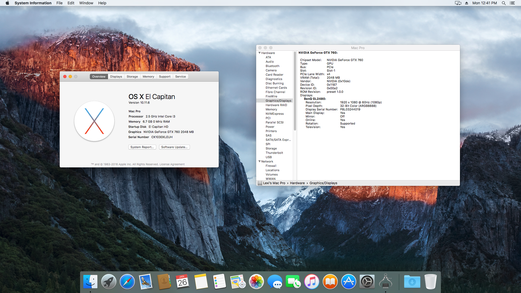Image resolution: width=521 pixels, height=293 pixels.
Task: Select Thunderbolt in the sidebar list
Action: point(274,153)
